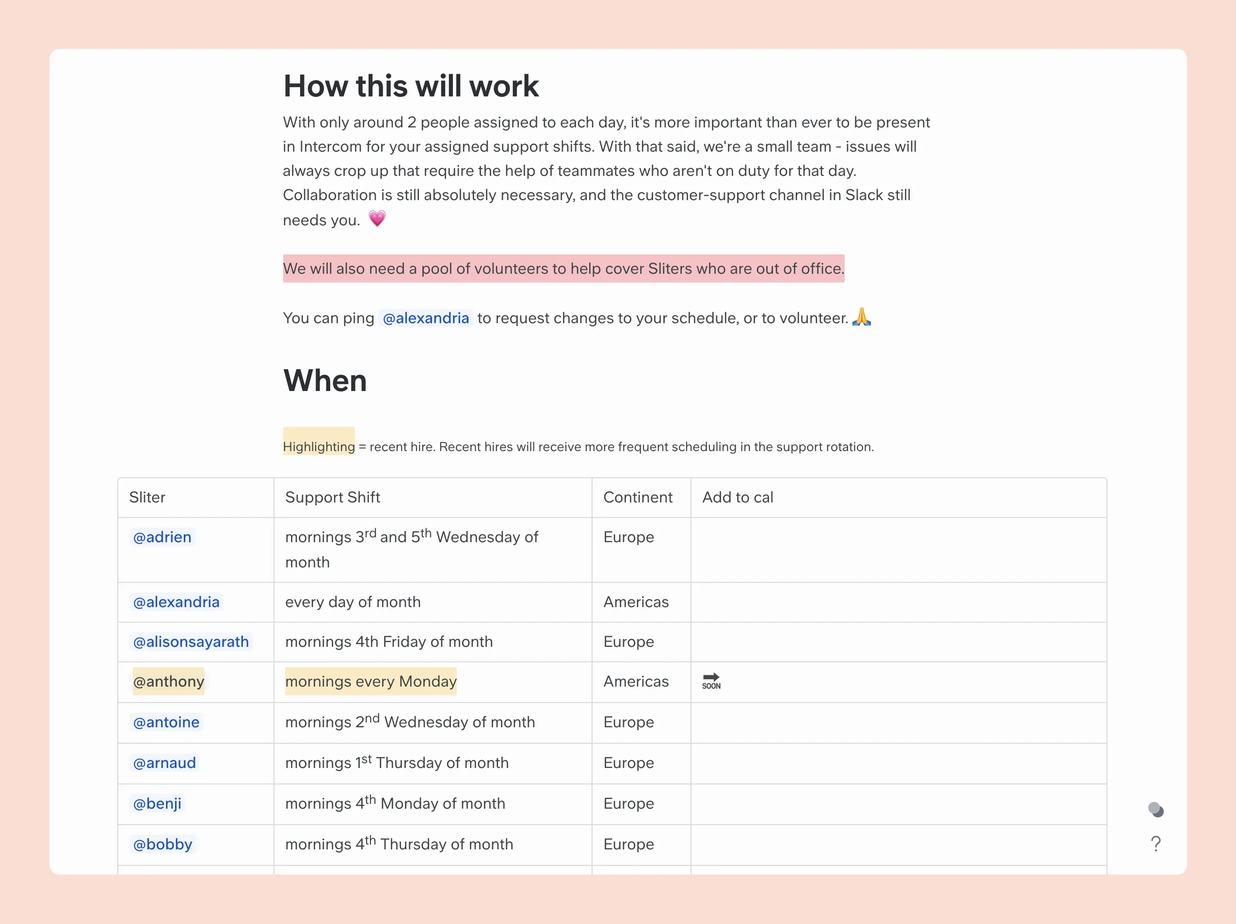Click the Continent column header
The width and height of the screenshot is (1236, 924).
[638, 498]
